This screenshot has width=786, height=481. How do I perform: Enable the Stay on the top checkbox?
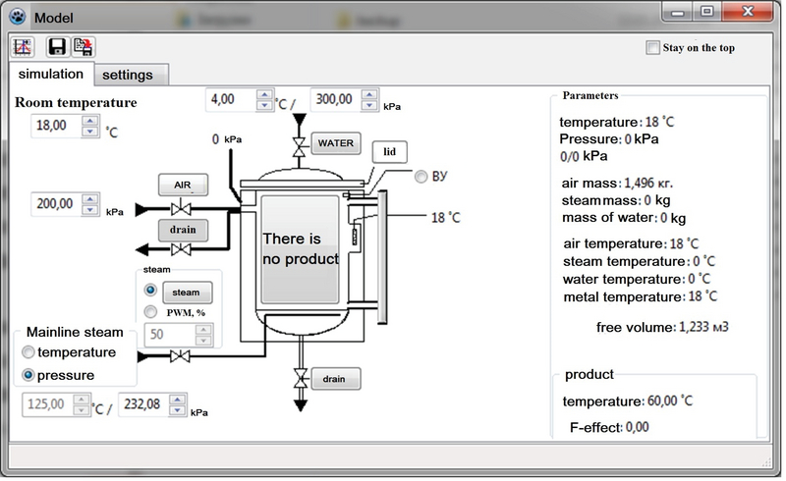653,48
